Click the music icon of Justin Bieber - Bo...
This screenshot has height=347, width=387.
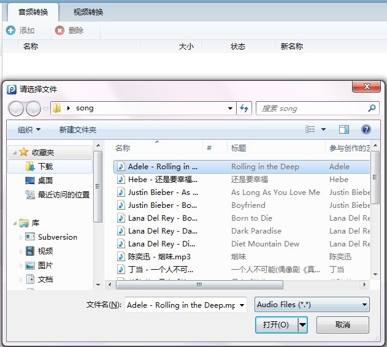tap(121, 205)
